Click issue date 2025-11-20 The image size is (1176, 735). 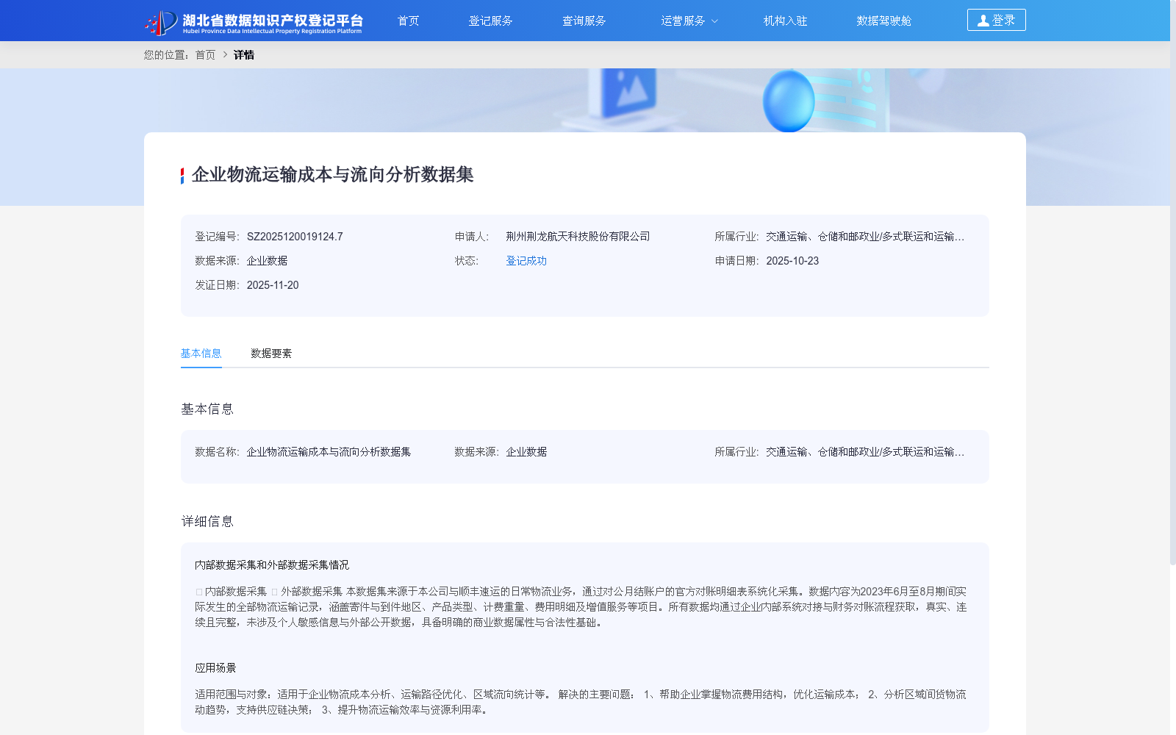273,285
